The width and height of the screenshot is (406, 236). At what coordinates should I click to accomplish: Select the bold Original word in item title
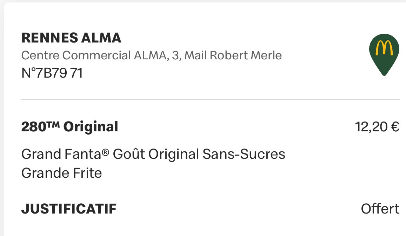(x=91, y=127)
